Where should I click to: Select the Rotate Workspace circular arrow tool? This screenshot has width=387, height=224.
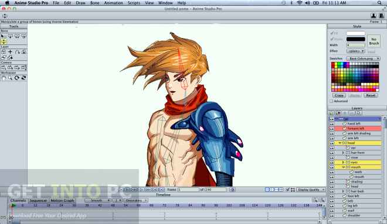pos(17,78)
